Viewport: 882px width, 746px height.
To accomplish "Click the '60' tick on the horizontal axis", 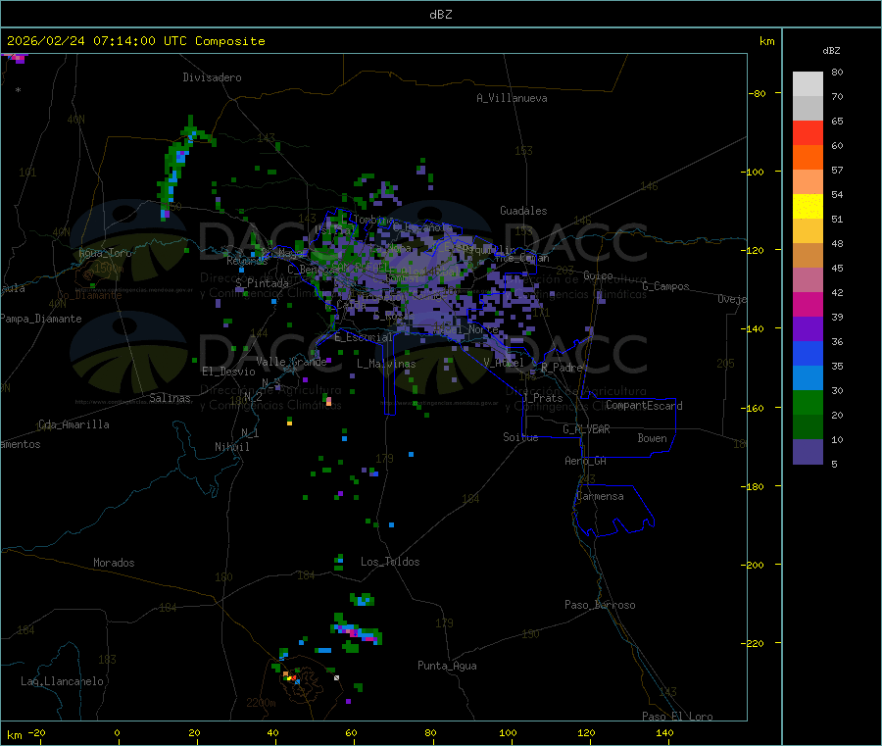I will click(x=351, y=733).
